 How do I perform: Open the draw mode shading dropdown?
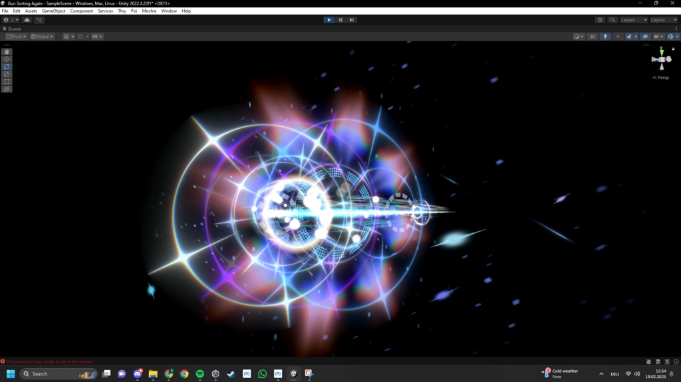tap(579, 37)
